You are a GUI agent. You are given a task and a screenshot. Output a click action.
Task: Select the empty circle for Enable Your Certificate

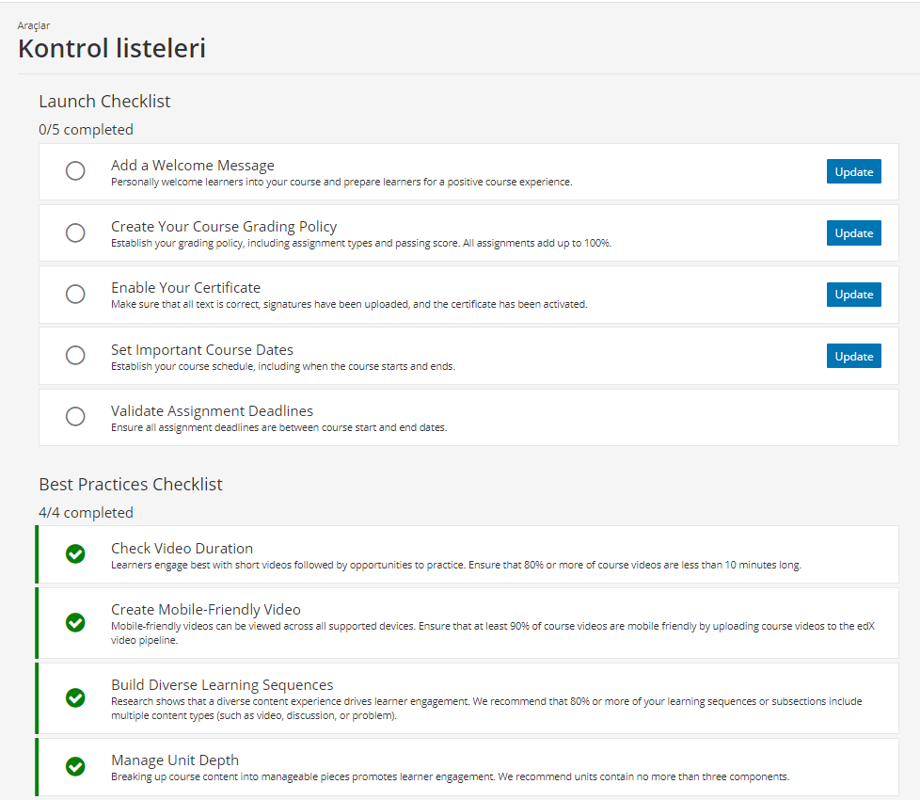pyautogui.click(x=75, y=294)
